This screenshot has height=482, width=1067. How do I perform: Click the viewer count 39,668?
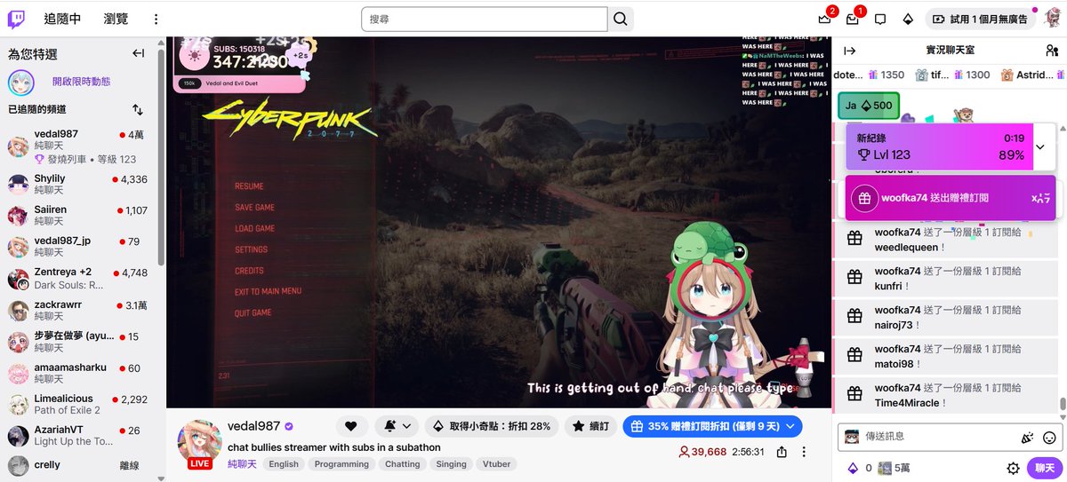point(702,452)
